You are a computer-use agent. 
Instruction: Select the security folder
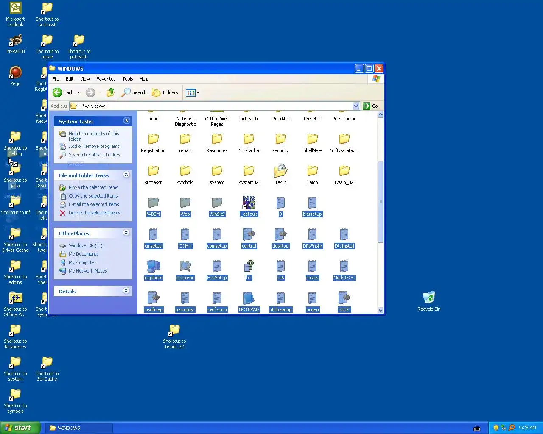[x=280, y=143]
